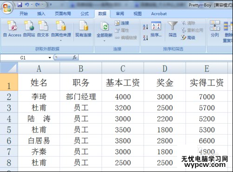
Task: Switch to the 插入 tab
Action: [41, 13]
